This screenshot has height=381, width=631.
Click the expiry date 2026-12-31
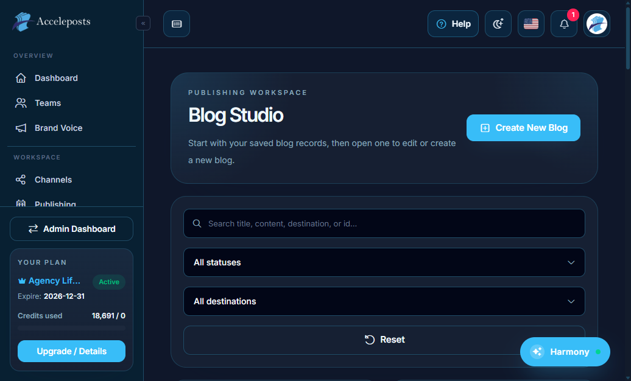(x=64, y=296)
